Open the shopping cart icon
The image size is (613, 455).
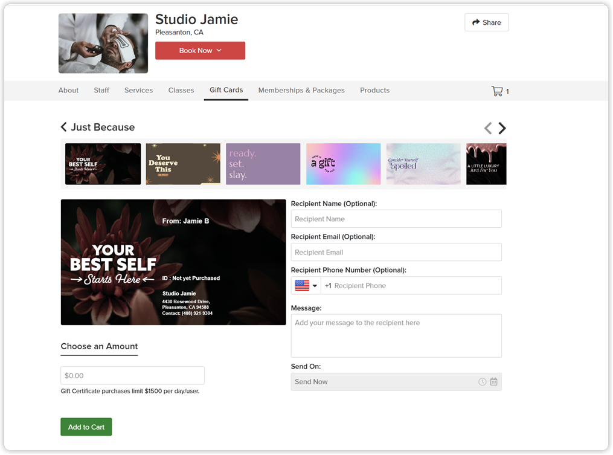(x=497, y=91)
